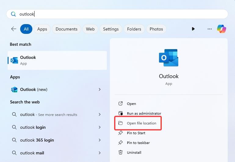Screen dimensions: 235x162
Task: Select the Outlook best match result
Action: pos(57,60)
